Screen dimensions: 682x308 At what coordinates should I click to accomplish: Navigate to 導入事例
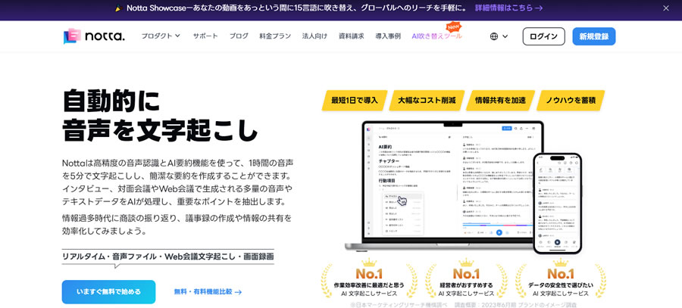tap(388, 36)
